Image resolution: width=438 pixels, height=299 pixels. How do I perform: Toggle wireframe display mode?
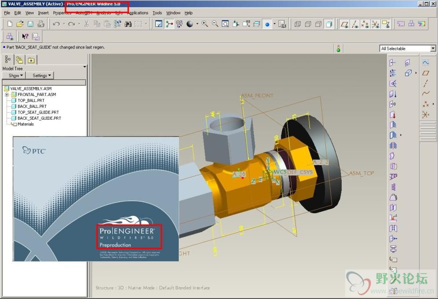[x=298, y=24]
